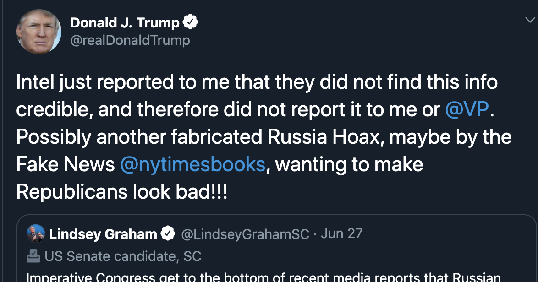Image resolution: width=538 pixels, height=282 pixels.
Task: Select the Lindsey Graham name in quote
Action: [103, 234]
